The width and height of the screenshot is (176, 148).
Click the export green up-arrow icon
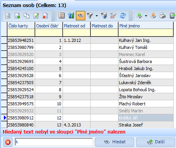(139, 16)
